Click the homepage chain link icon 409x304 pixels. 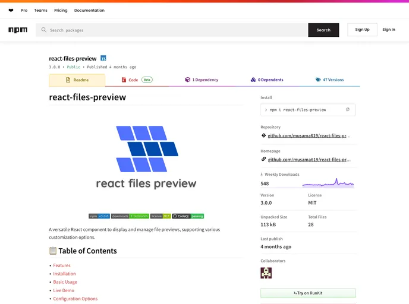[x=263, y=159]
